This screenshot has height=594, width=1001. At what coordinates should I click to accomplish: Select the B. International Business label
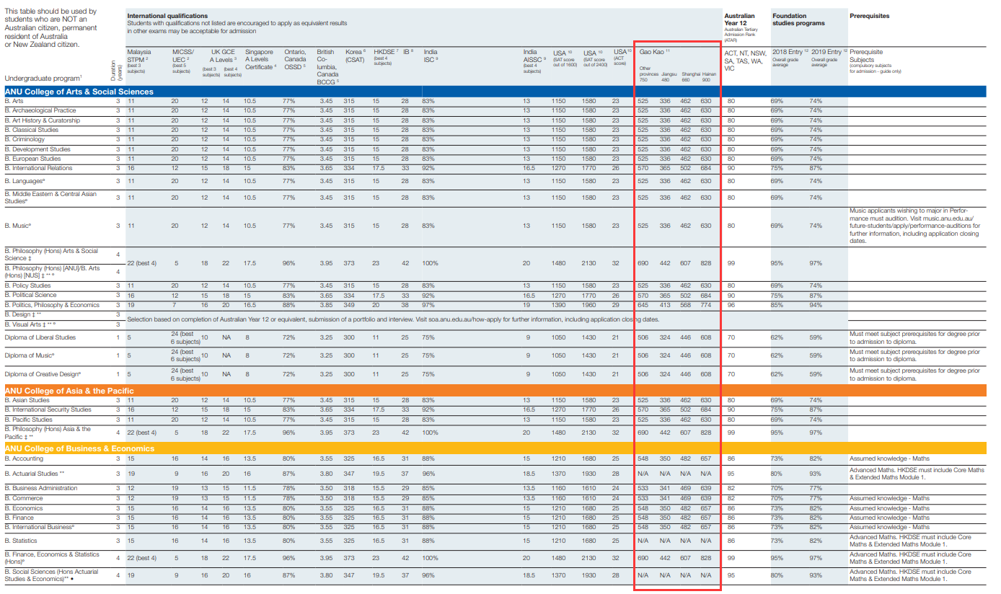tap(40, 527)
